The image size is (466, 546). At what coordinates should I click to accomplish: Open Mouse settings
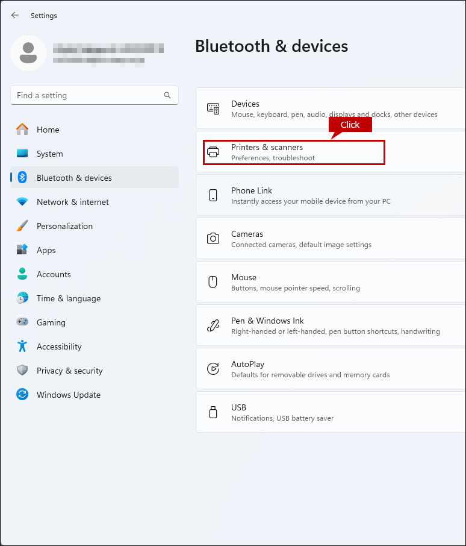click(331, 282)
